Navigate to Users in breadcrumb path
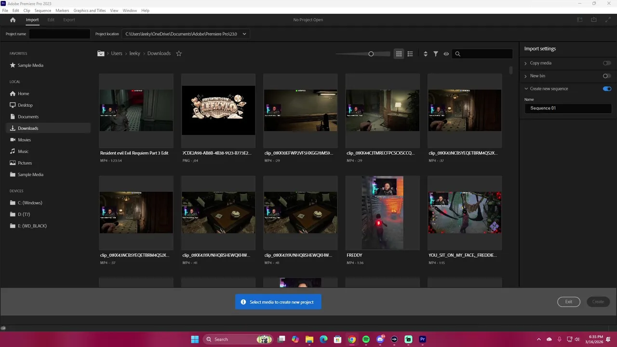Viewport: 617px width, 347px height. point(117,53)
